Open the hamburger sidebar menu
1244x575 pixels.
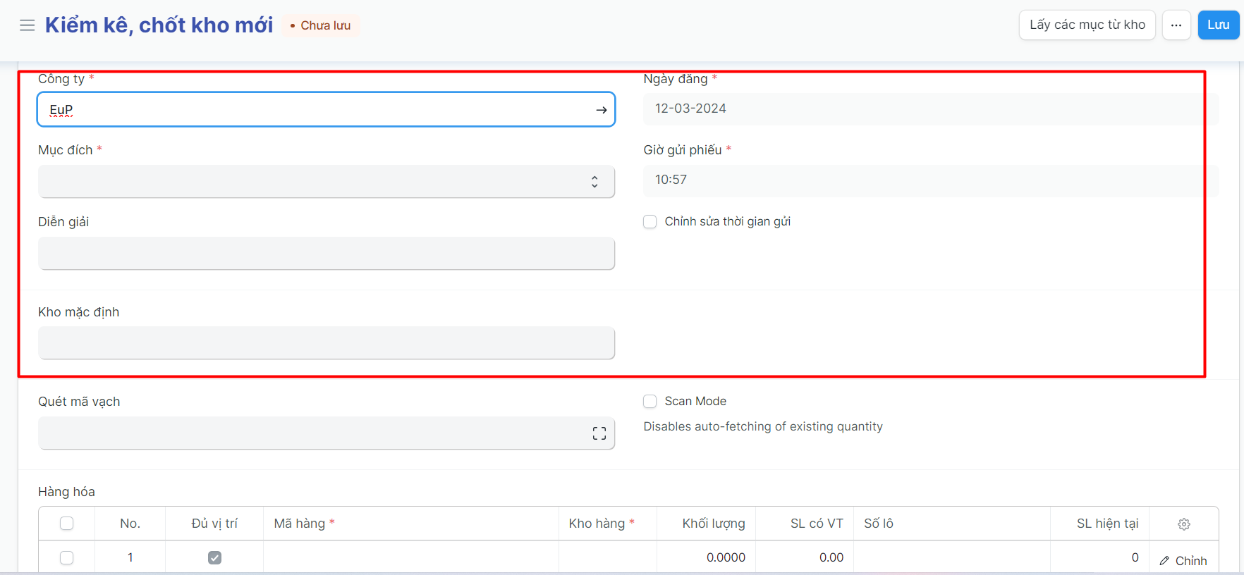coord(27,25)
